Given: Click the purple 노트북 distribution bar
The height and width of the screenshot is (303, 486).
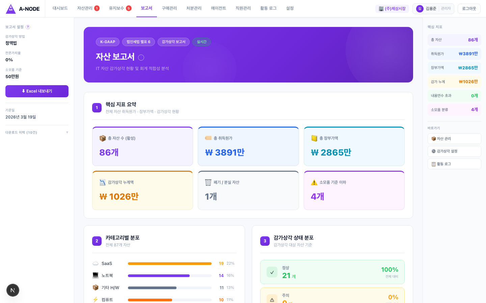Looking at the screenshot, I should point(159,276).
